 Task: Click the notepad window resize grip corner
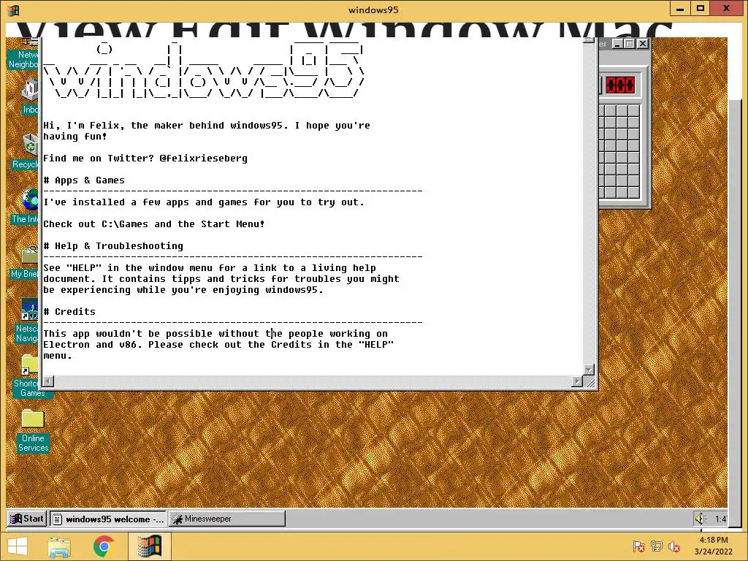pyautogui.click(x=589, y=381)
